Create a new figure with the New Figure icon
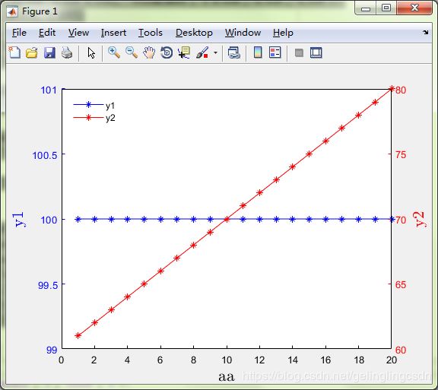The height and width of the screenshot is (390, 438). click(14, 52)
